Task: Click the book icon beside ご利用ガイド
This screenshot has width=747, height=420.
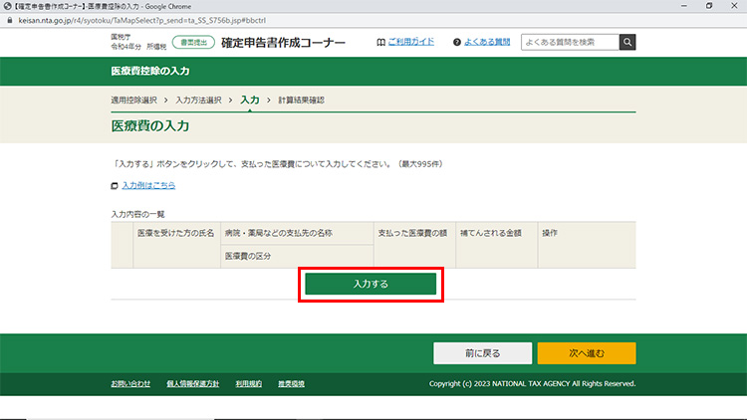Action: tap(380, 43)
